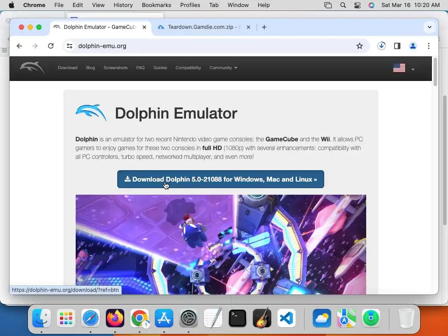Open the View menu
448x336 pixels.
(x=98, y=5)
